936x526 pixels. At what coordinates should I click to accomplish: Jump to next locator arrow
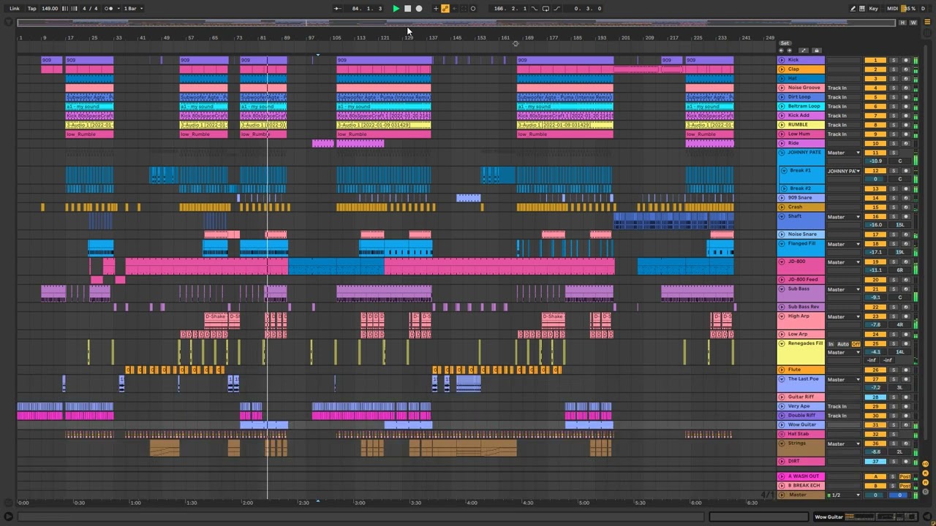(791, 50)
